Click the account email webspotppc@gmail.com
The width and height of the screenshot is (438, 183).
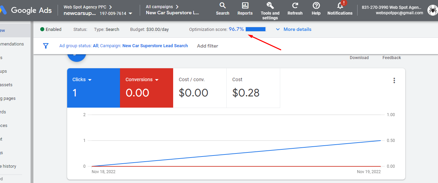point(399,13)
